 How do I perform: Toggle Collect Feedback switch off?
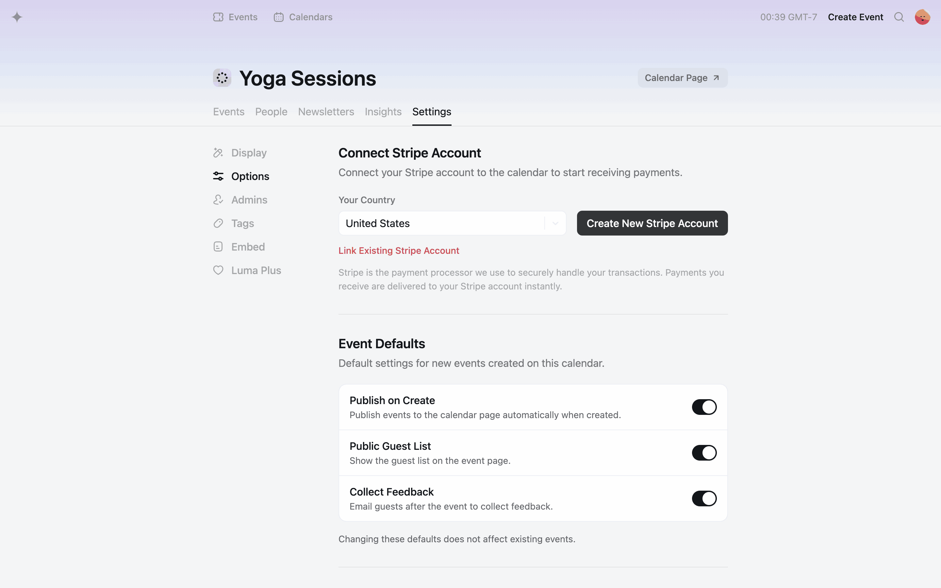tap(704, 498)
